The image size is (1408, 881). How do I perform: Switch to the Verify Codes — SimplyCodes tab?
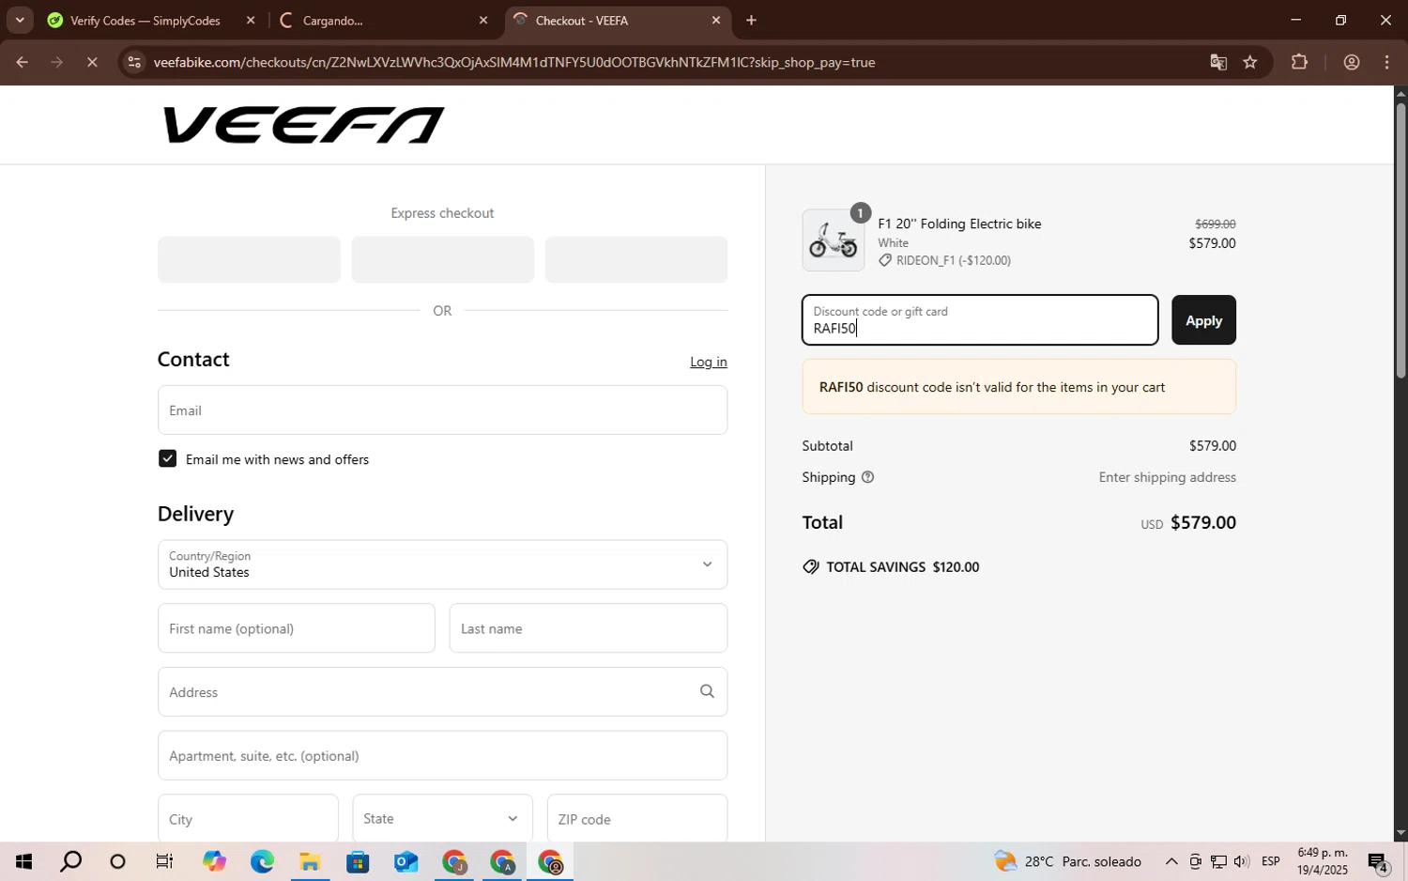point(145,21)
